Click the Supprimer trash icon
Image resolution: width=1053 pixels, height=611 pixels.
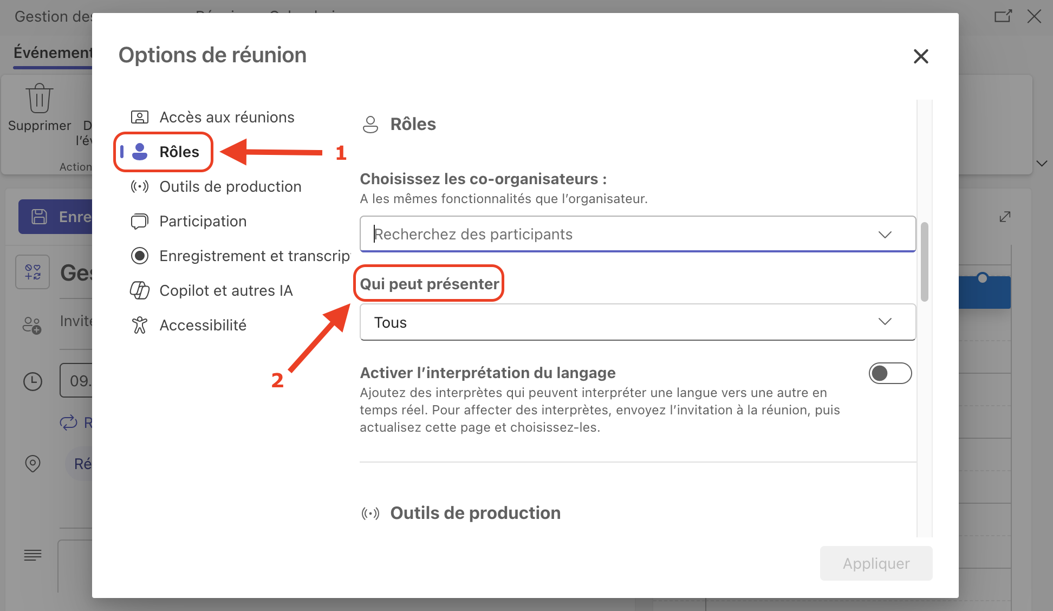tap(39, 99)
